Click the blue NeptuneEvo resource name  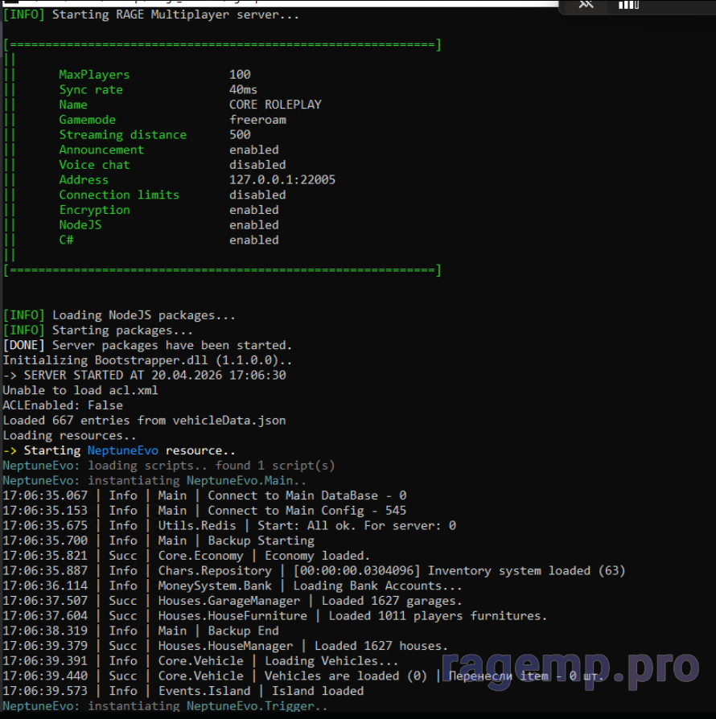tap(121, 450)
